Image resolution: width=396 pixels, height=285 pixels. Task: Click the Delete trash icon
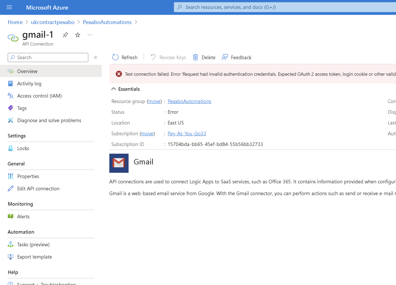(195, 57)
